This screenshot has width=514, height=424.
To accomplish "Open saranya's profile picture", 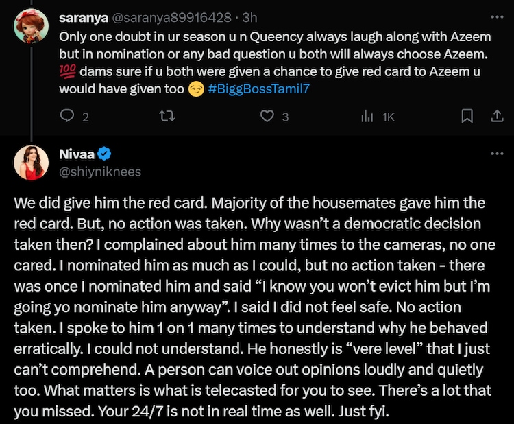I will 31,27.
